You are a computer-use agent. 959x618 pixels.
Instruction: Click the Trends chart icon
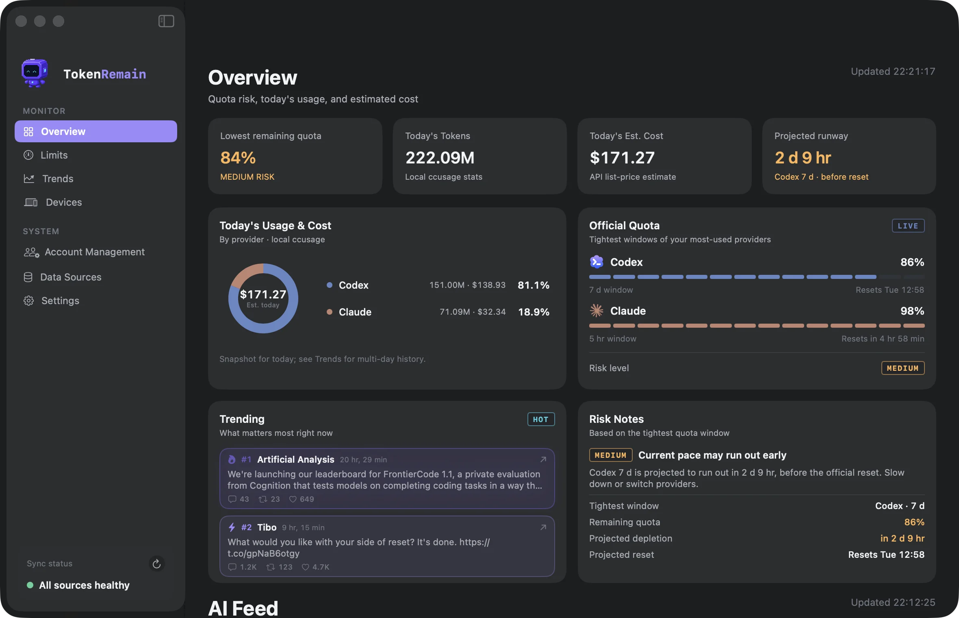tap(29, 178)
